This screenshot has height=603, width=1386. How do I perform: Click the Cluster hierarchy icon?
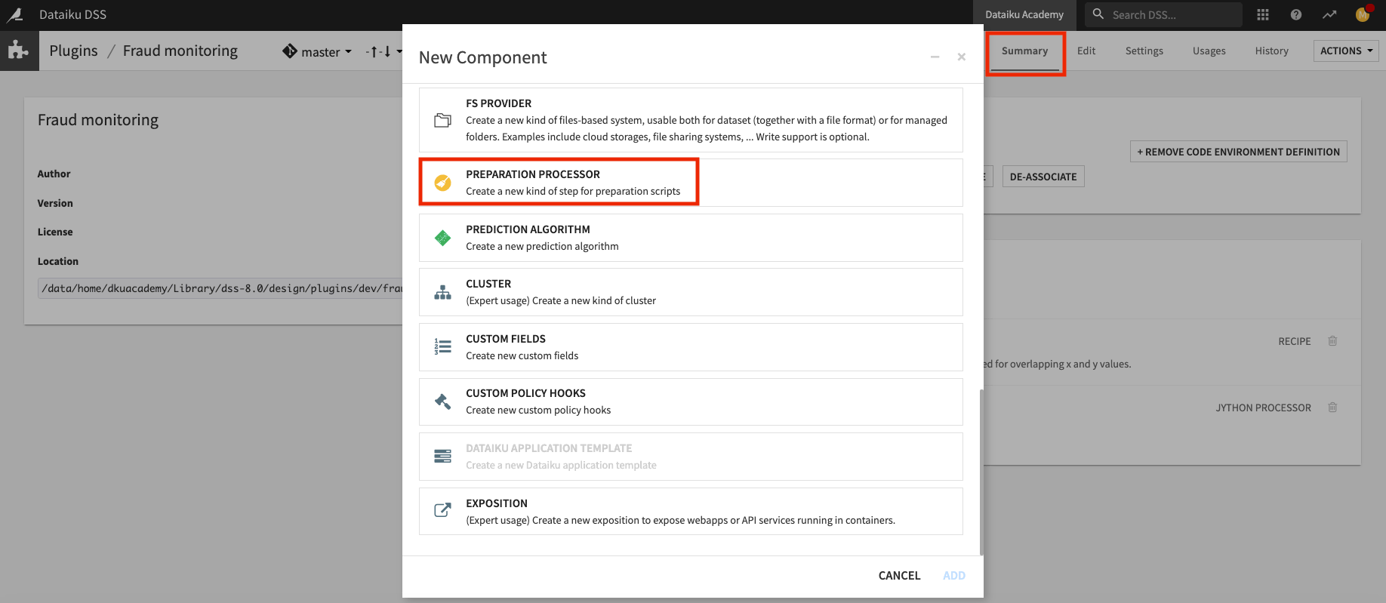pos(442,292)
